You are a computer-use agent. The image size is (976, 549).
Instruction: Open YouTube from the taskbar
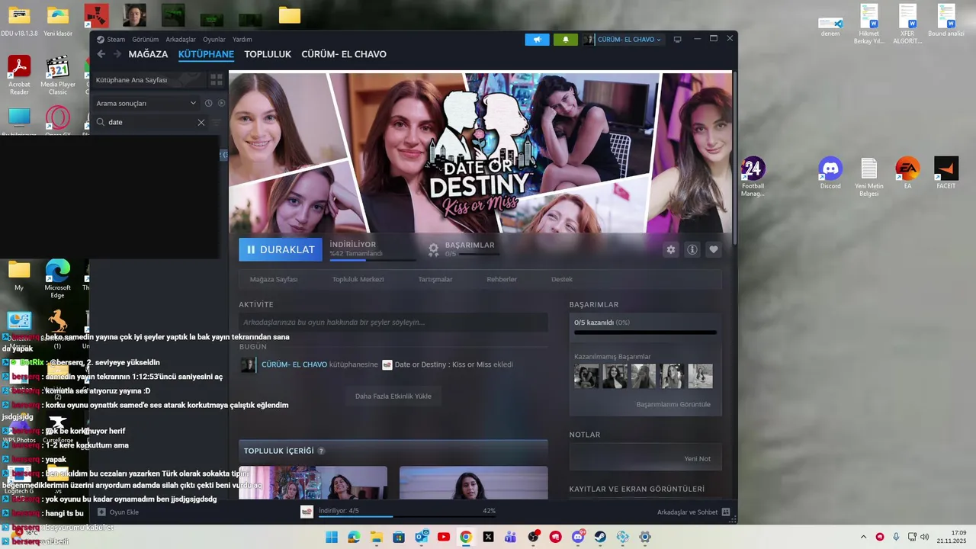click(444, 537)
